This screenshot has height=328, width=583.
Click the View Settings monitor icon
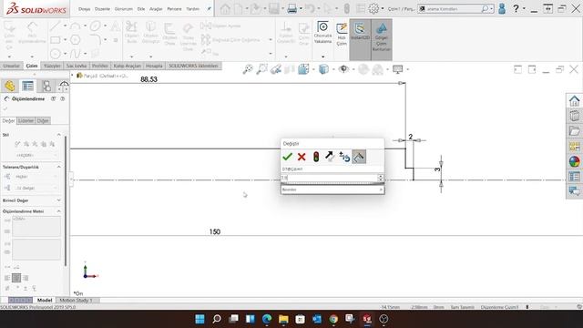(x=397, y=69)
